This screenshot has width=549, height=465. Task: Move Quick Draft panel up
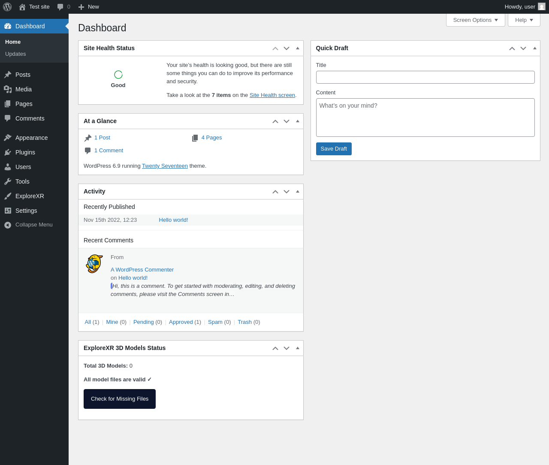[512, 48]
